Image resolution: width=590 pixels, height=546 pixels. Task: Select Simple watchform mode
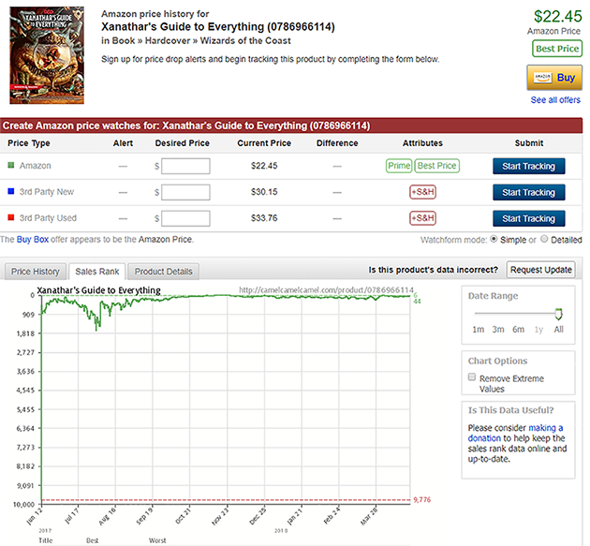[x=495, y=240]
